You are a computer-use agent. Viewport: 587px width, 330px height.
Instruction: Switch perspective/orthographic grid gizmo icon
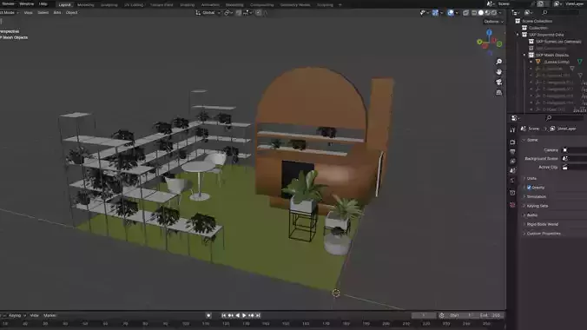click(x=498, y=92)
